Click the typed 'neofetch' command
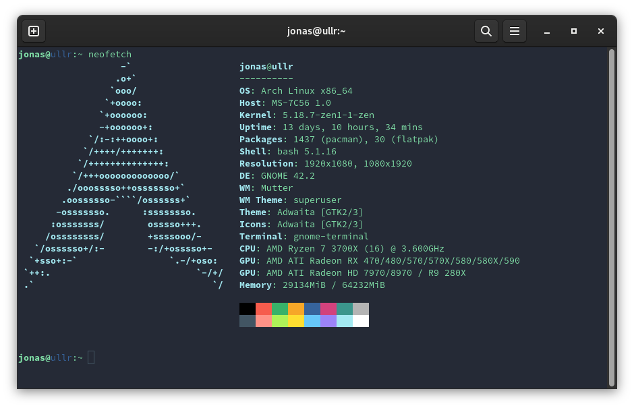 tap(110, 54)
